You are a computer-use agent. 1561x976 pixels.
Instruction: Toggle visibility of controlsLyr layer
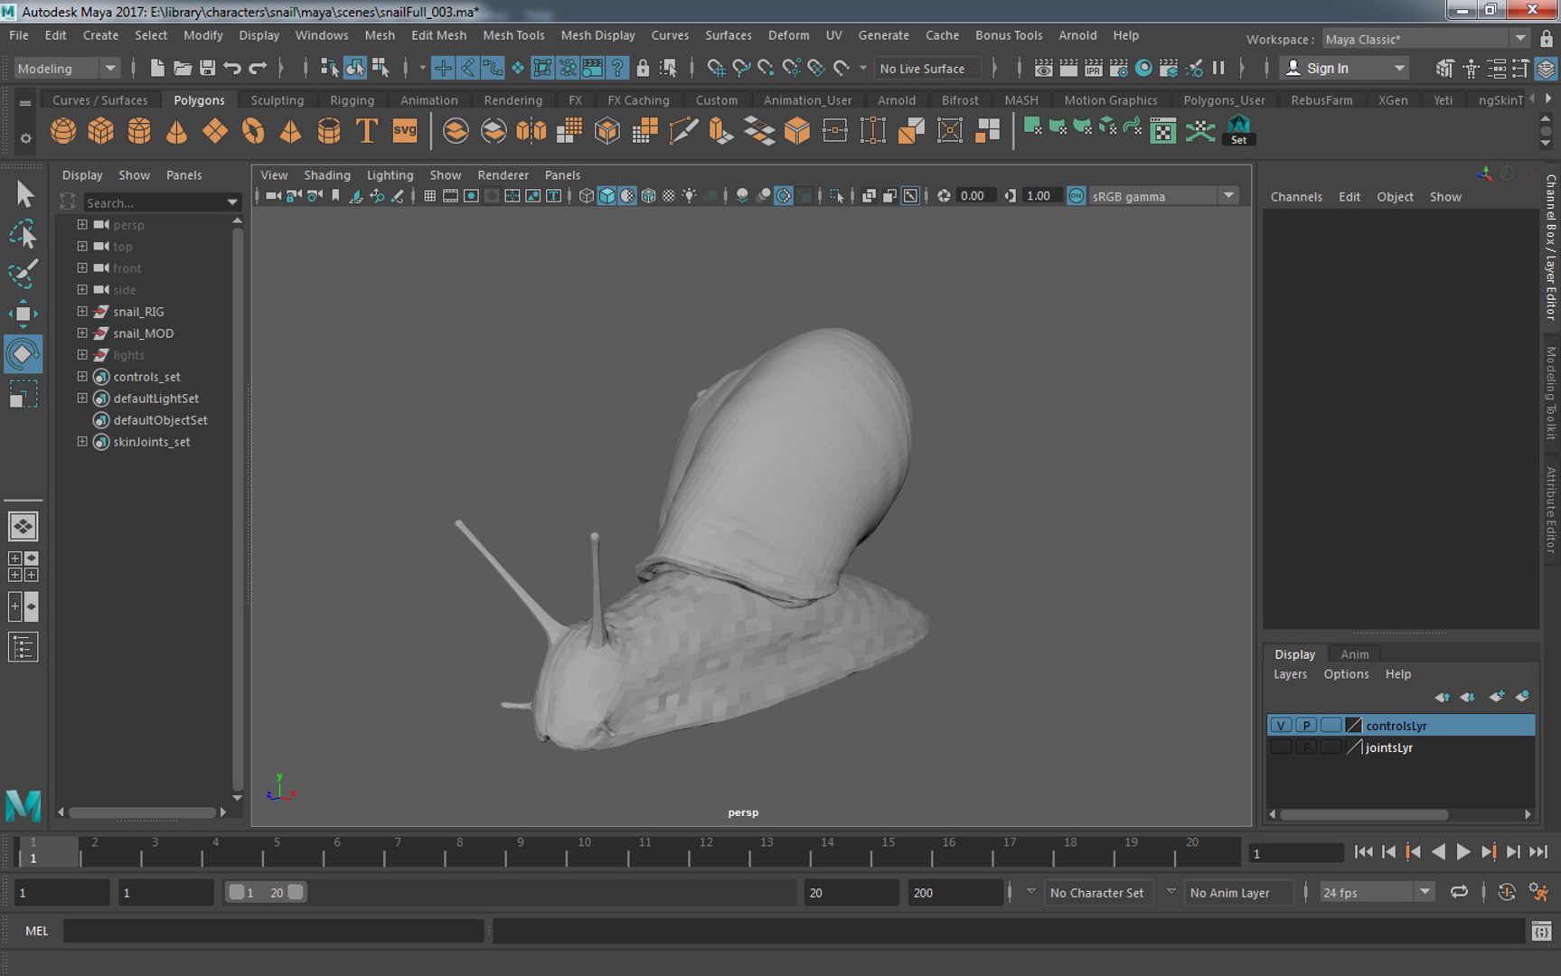[1281, 726]
